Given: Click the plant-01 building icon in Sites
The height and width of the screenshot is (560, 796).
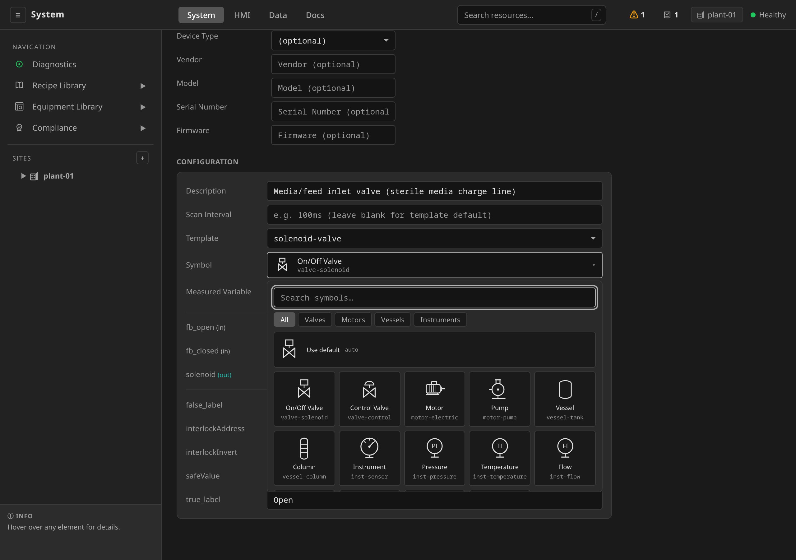Looking at the screenshot, I should coord(34,176).
